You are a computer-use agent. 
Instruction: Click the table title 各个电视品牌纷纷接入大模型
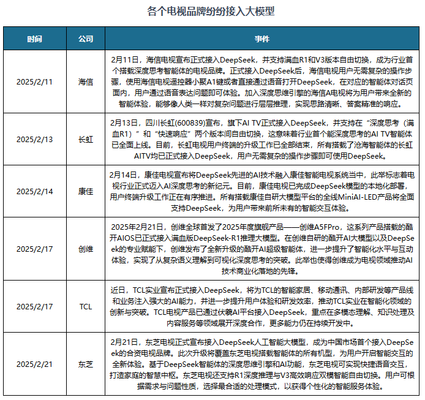coord(211,12)
